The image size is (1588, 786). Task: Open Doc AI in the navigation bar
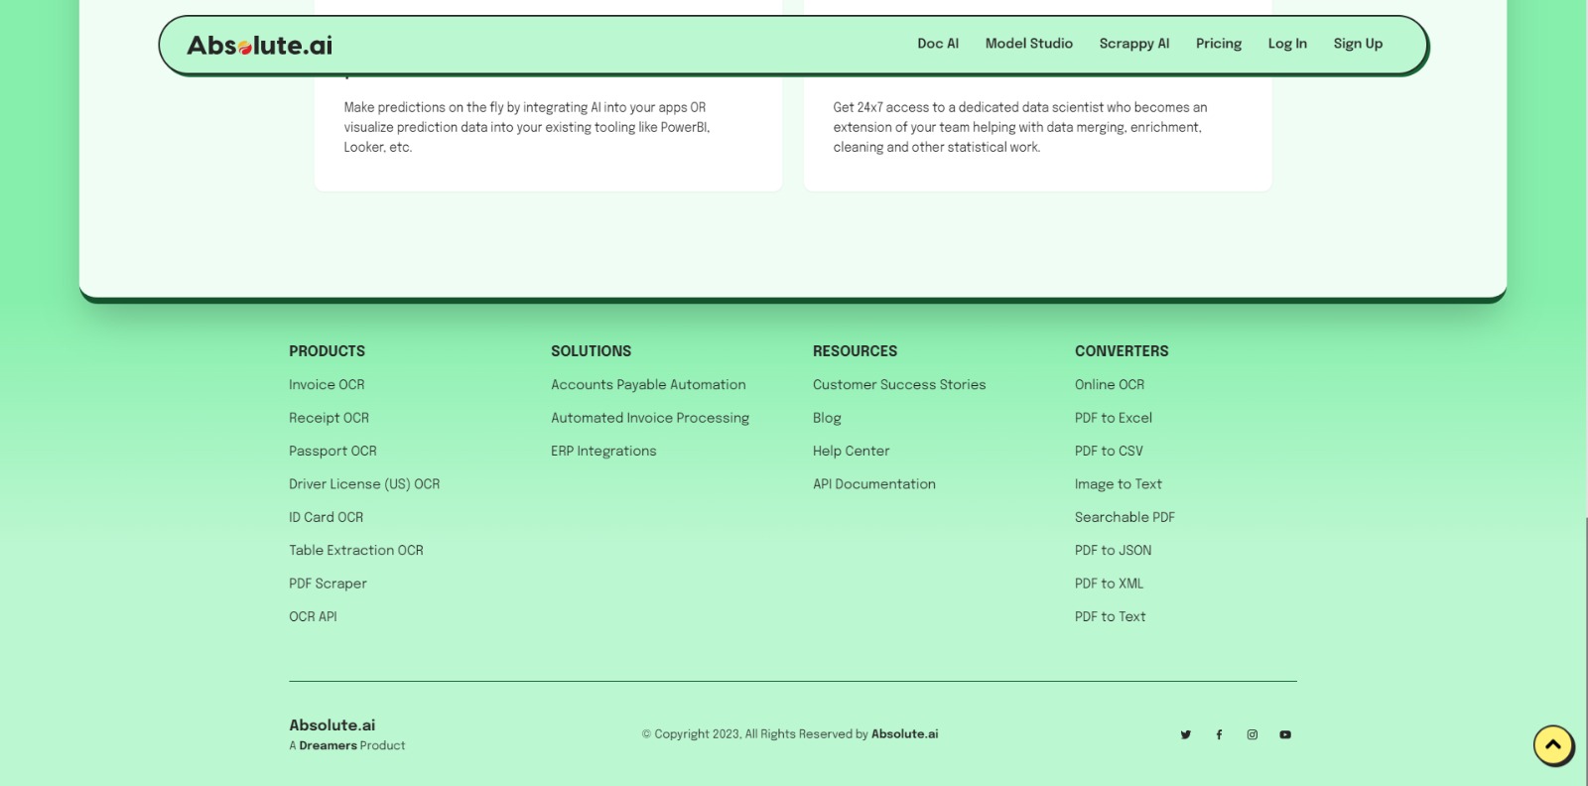(938, 44)
